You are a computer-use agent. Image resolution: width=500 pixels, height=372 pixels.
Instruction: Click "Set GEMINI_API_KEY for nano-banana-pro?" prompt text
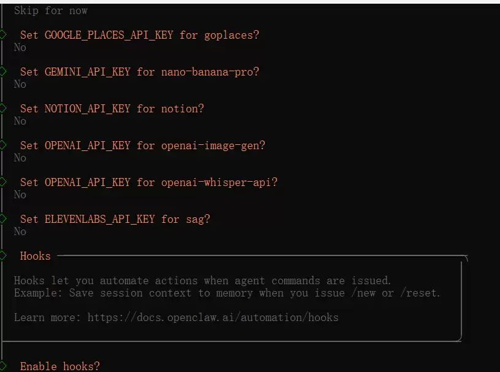pyautogui.click(x=140, y=72)
